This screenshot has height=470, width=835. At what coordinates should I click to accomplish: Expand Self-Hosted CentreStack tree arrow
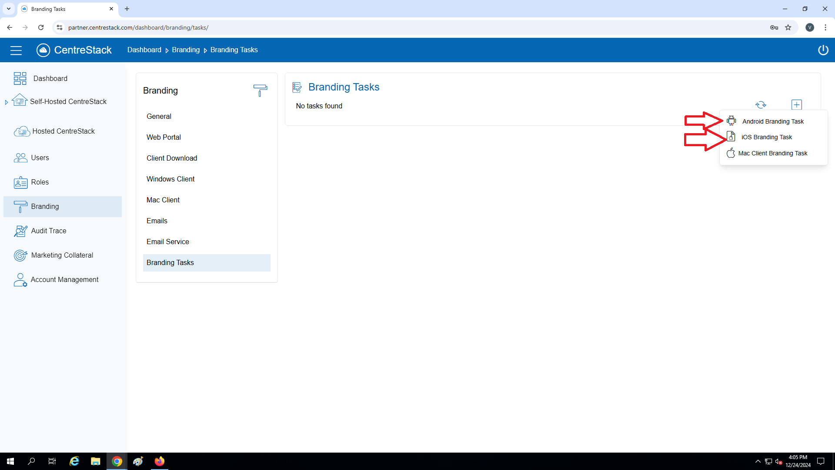[x=7, y=102]
